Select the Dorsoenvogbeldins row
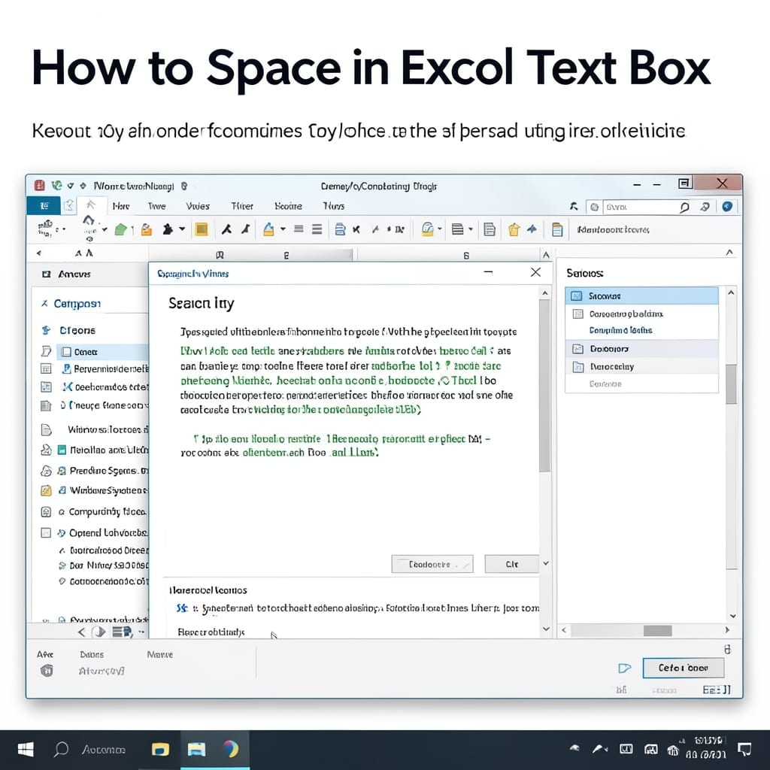The image size is (770, 770). pos(641,314)
